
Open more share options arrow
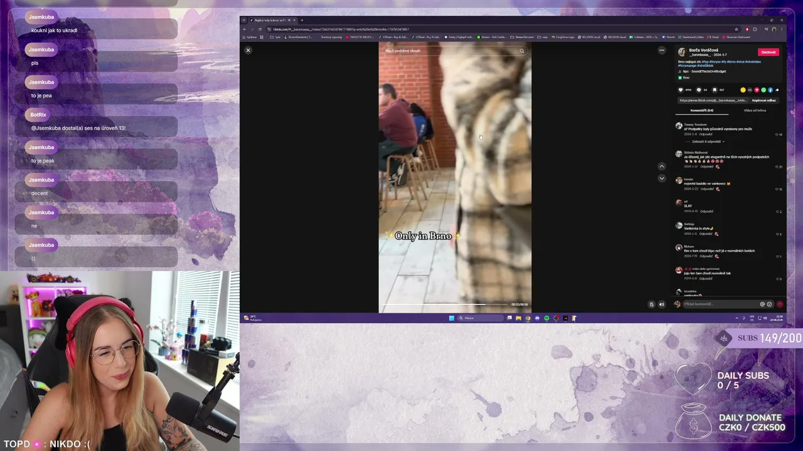[x=777, y=90]
